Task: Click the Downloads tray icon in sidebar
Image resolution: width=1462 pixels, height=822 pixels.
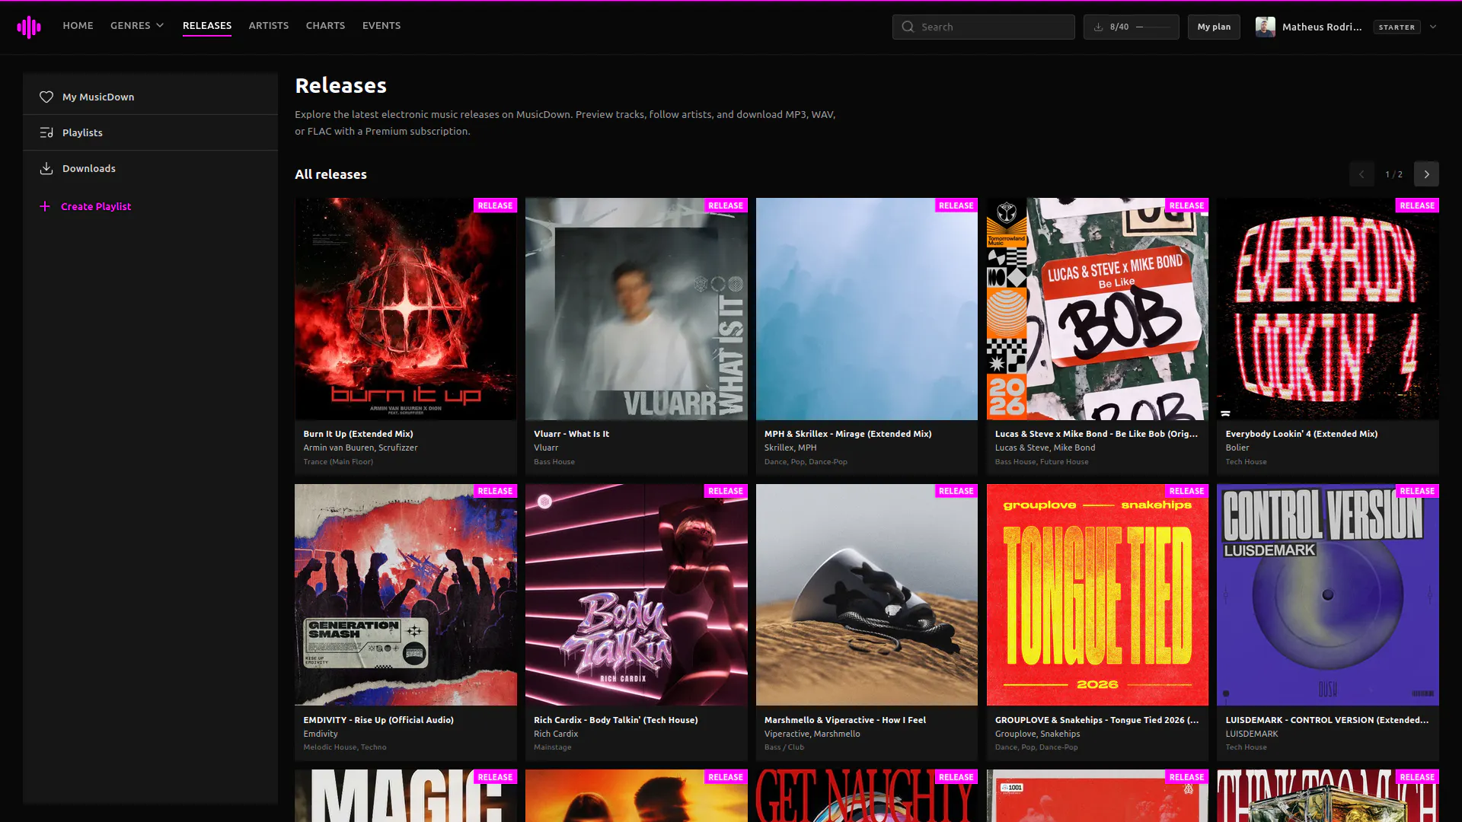Action: click(46, 168)
